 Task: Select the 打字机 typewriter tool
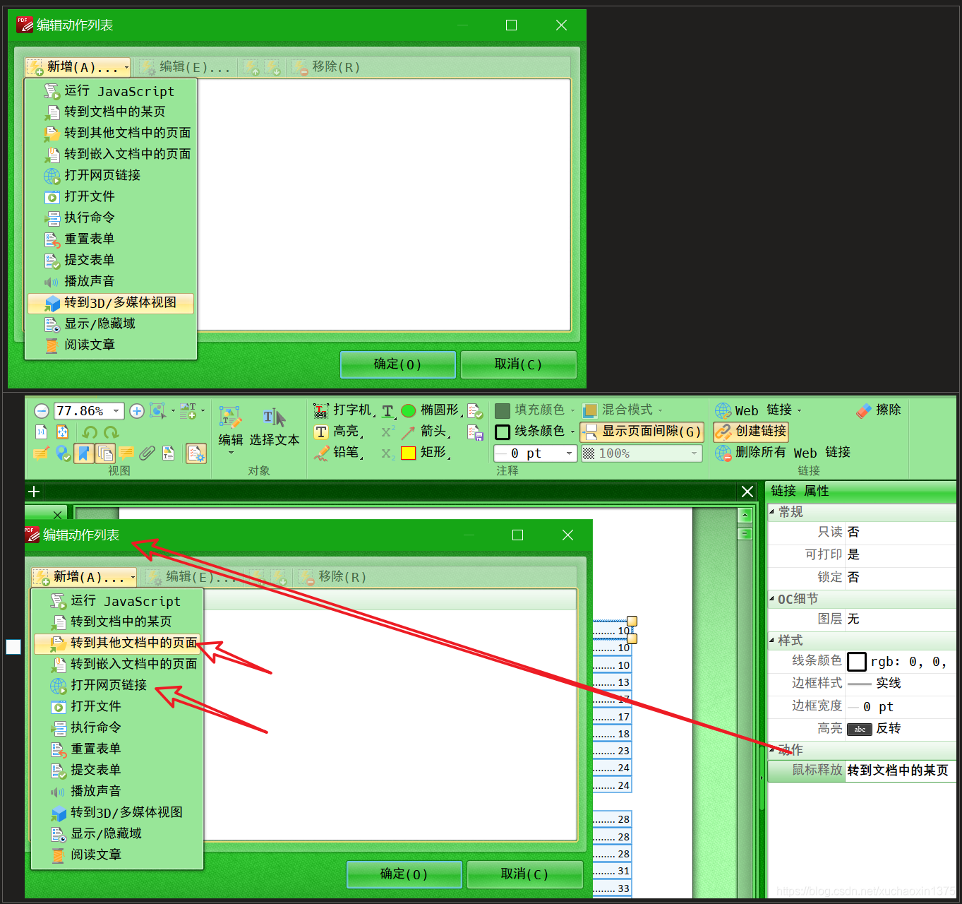343,410
